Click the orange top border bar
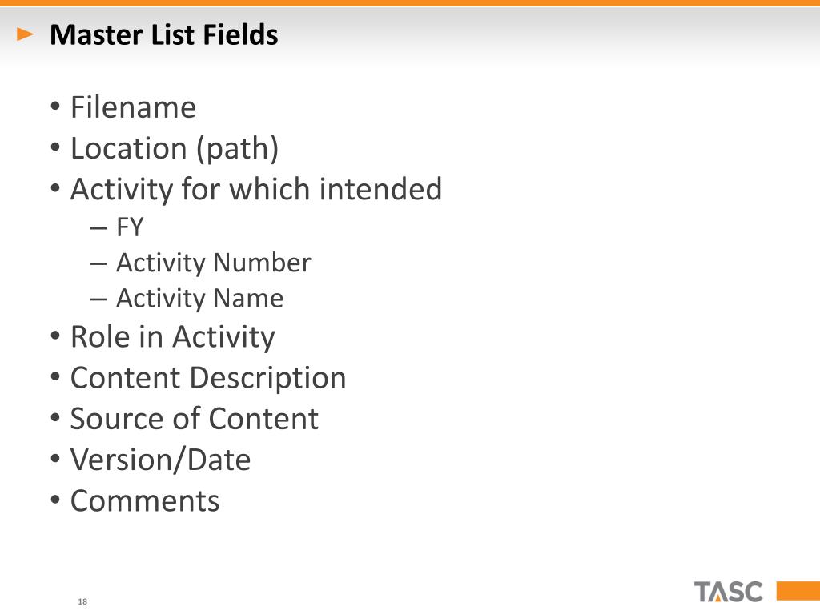Screen dimensions: 820x615 click(410, 3)
